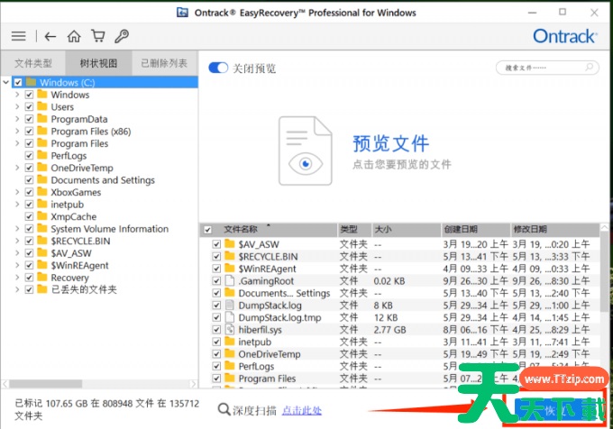The image size is (613, 429).
Task: Collapse the Windows (C:) tree node
Action: tap(6, 82)
